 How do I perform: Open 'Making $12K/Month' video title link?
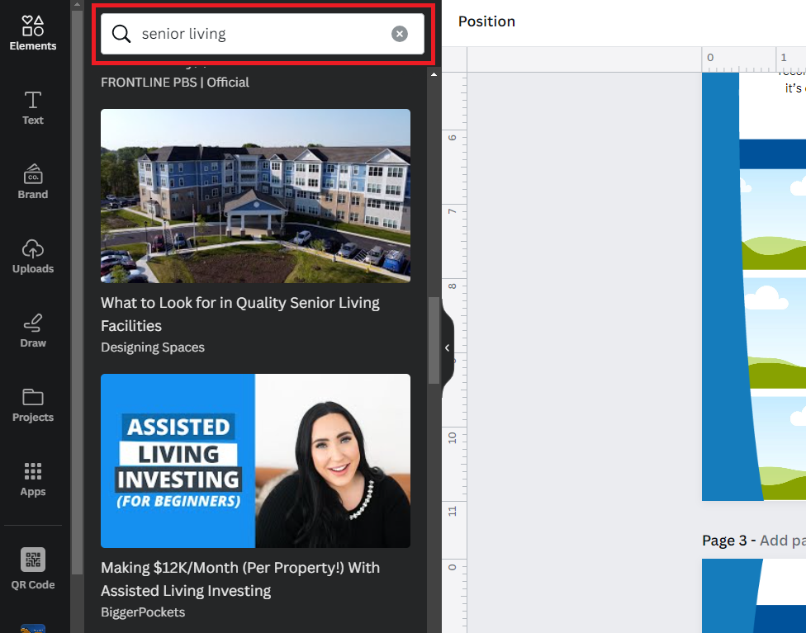pyautogui.click(x=240, y=579)
